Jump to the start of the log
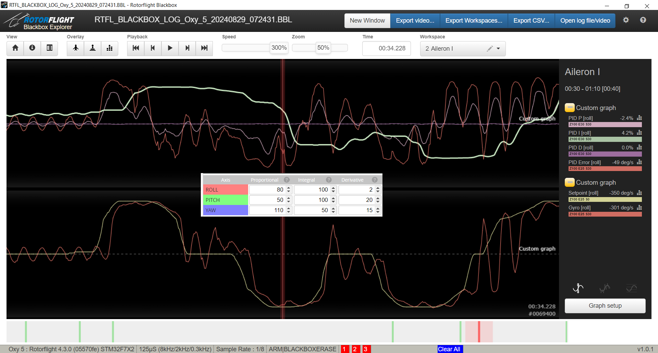The image size is (658, 353). (x=136, y=48)
